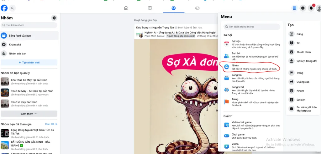
Task: Open the Video tab icon
Action: pos(150,8)
